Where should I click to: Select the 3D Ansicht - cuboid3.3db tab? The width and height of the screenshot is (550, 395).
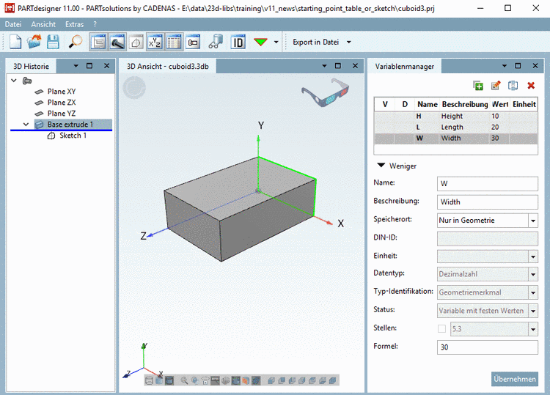coord(168,66)
